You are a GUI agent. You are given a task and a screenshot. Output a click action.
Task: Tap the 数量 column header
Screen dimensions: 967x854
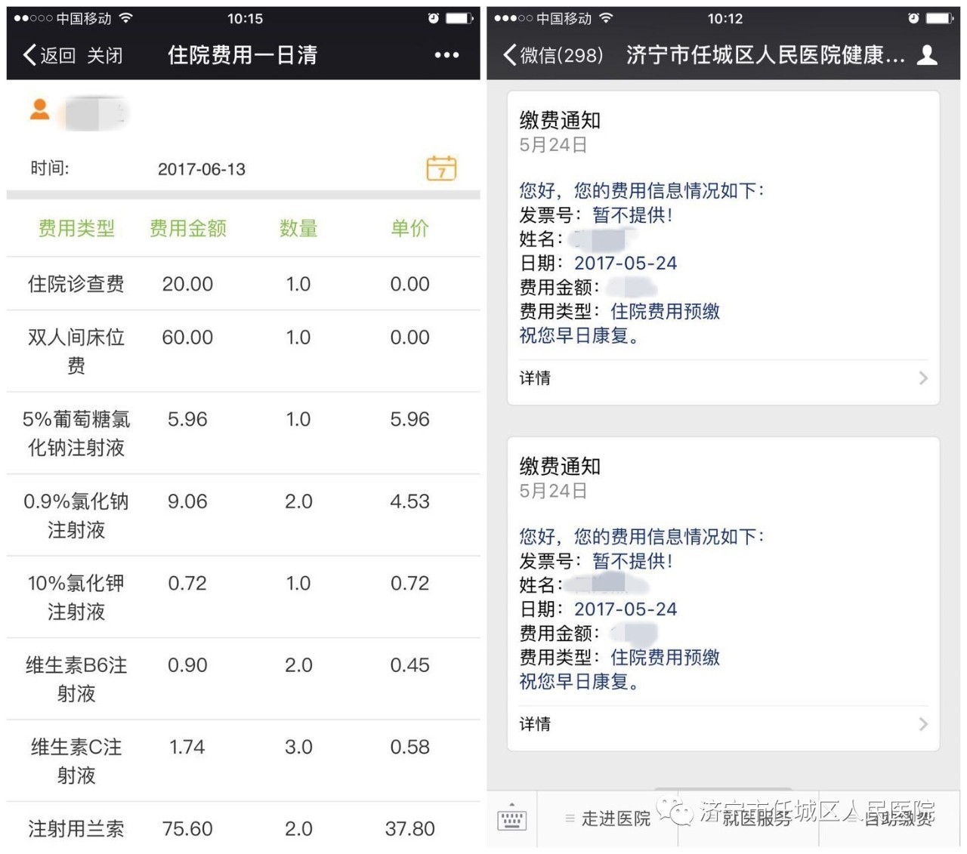point(298,228)
